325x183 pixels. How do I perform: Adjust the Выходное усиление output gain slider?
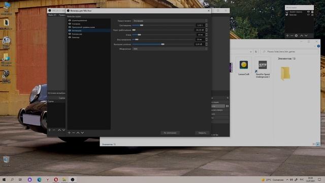tap(164, 44)
